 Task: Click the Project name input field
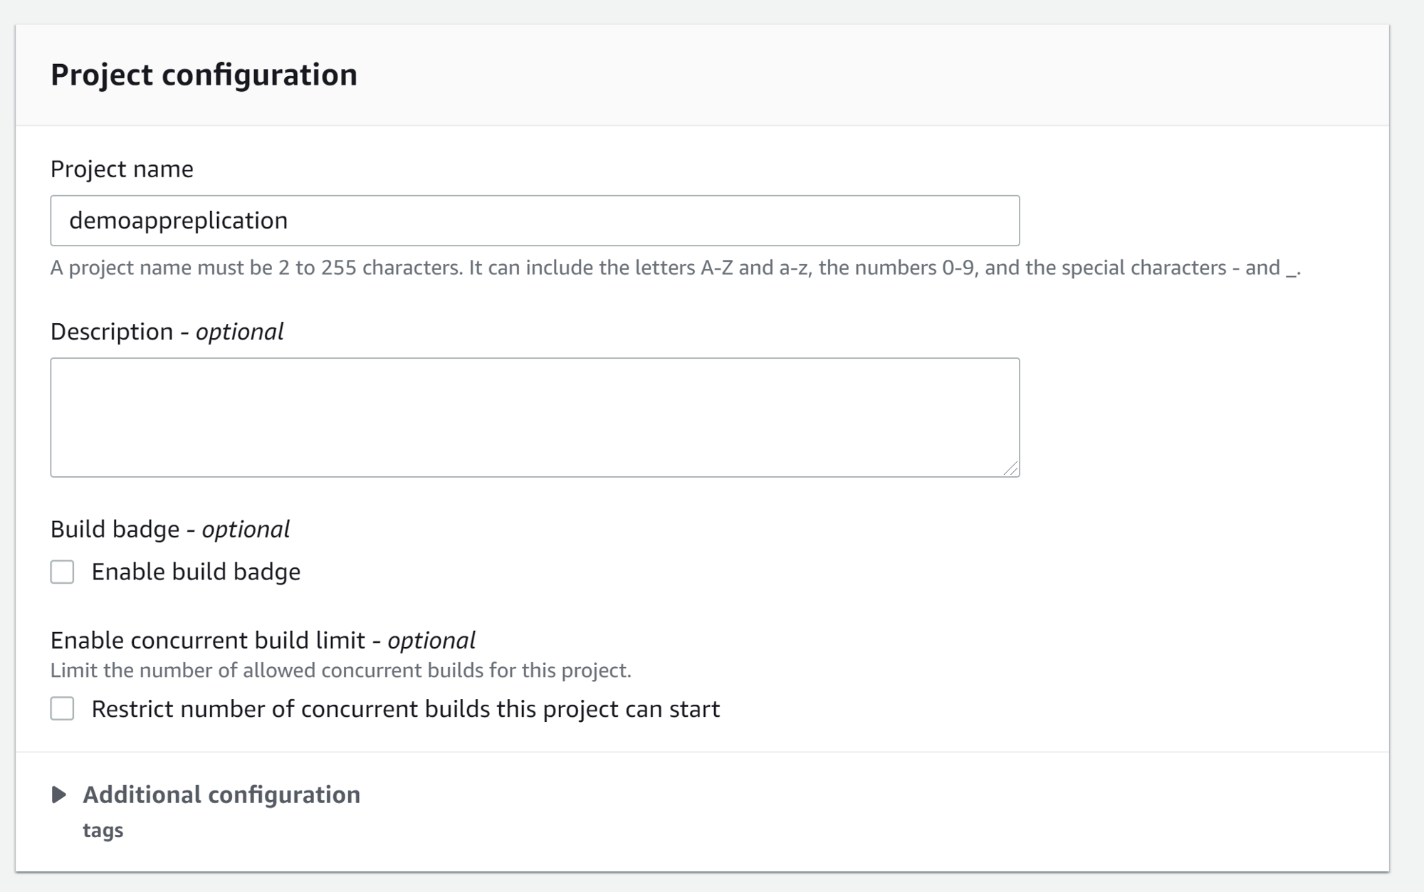click(534, 221)
